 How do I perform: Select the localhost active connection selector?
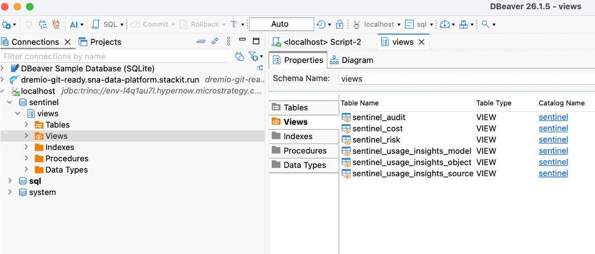pyautogui.click(x=376, y=25)
